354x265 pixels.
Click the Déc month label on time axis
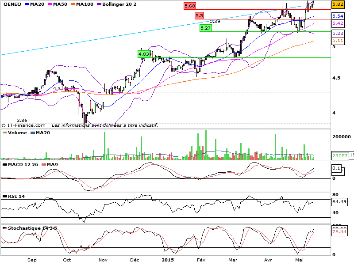point(135,260)
